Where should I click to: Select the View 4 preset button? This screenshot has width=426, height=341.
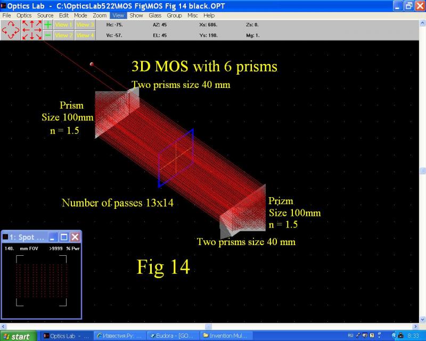(85, 35)
